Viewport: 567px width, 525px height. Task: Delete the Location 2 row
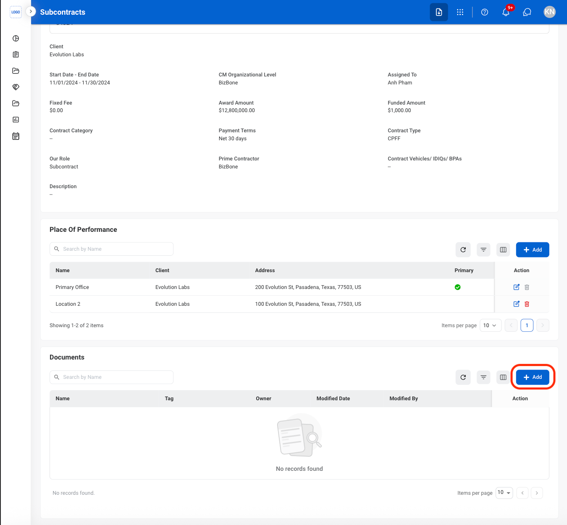[x=527, y=304]
